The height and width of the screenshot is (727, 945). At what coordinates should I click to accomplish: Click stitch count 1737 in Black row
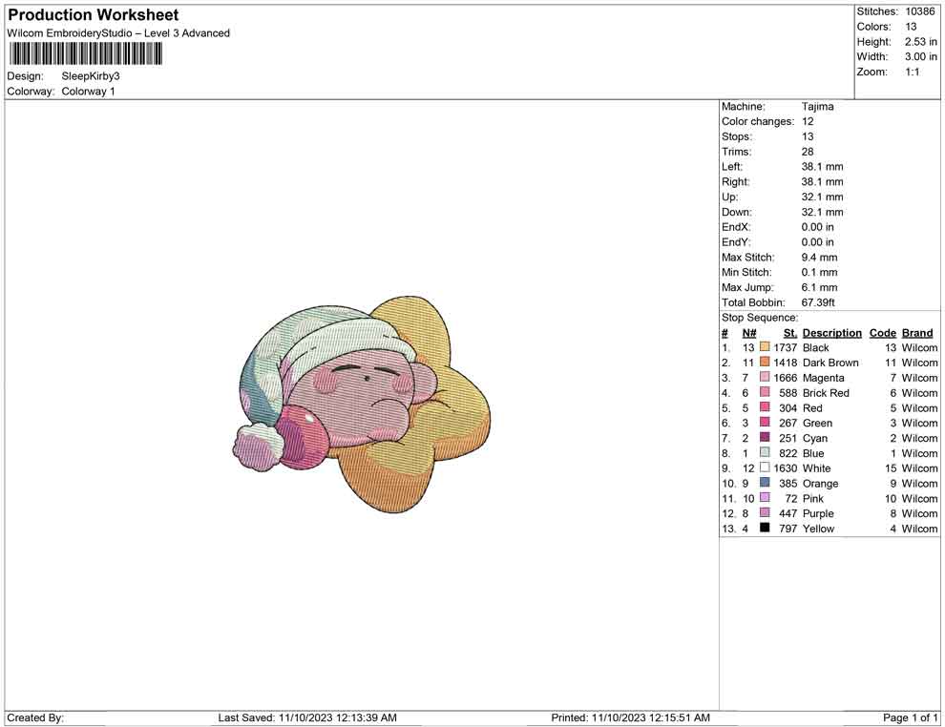786,347
